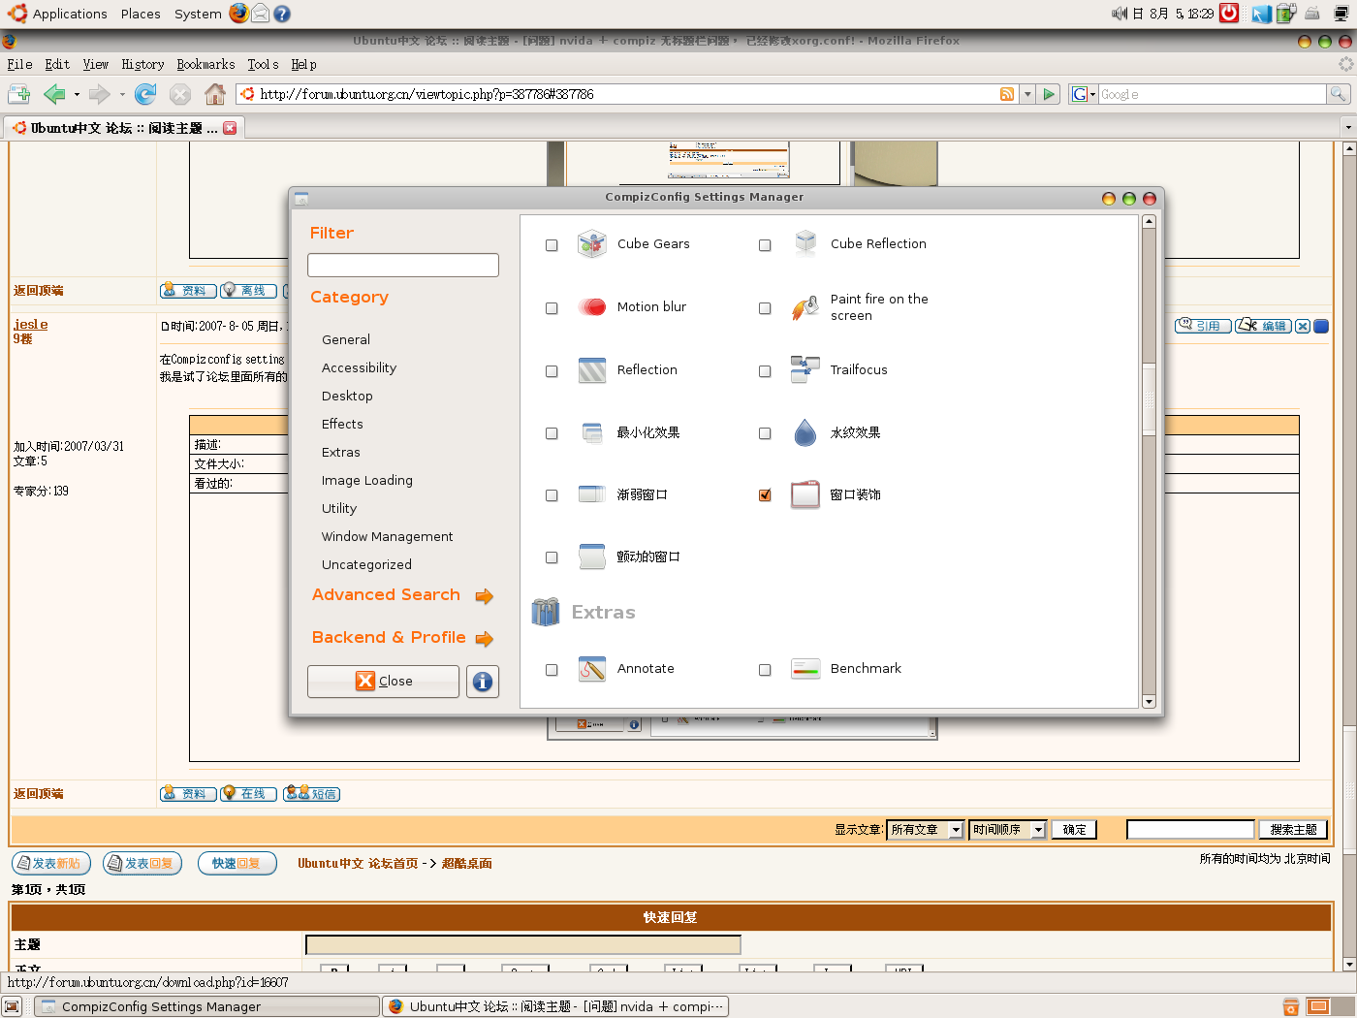Click the Firefox Stop loading icon

(180, 94)
